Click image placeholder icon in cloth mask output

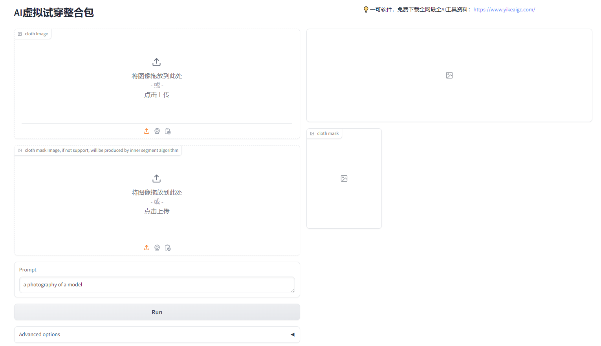(x=344, y=178)
